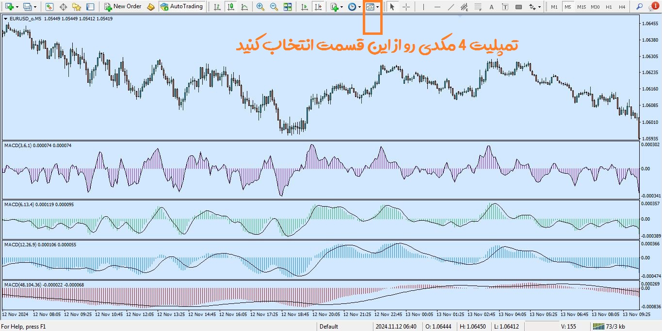Draw a trendline with the trendline tool
Viewport: 662px width, 331px height.
coord(451,7)
